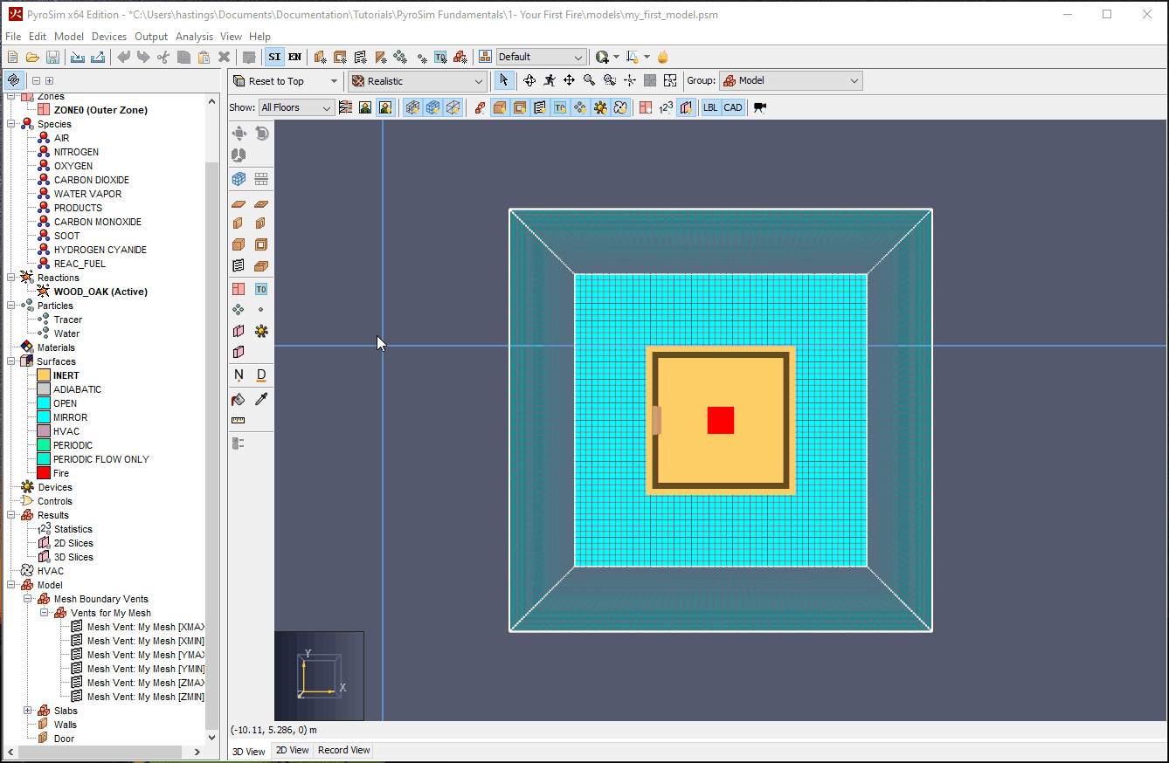Click the Save model floppy icon
1169x763 pixels.
click(x=52, y=57)
